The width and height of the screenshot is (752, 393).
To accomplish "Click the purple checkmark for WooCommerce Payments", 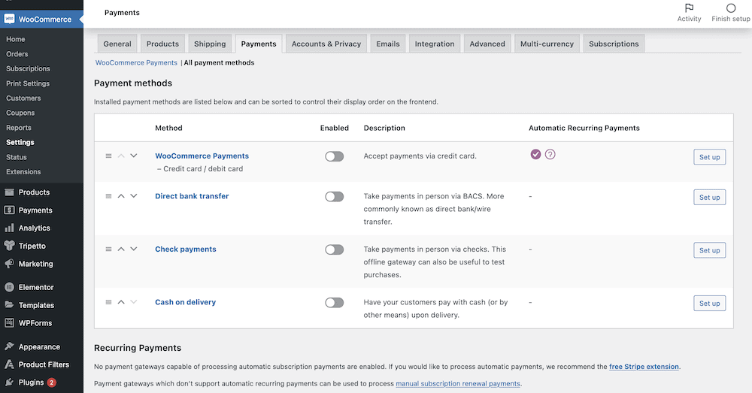I will coord(535,154).
